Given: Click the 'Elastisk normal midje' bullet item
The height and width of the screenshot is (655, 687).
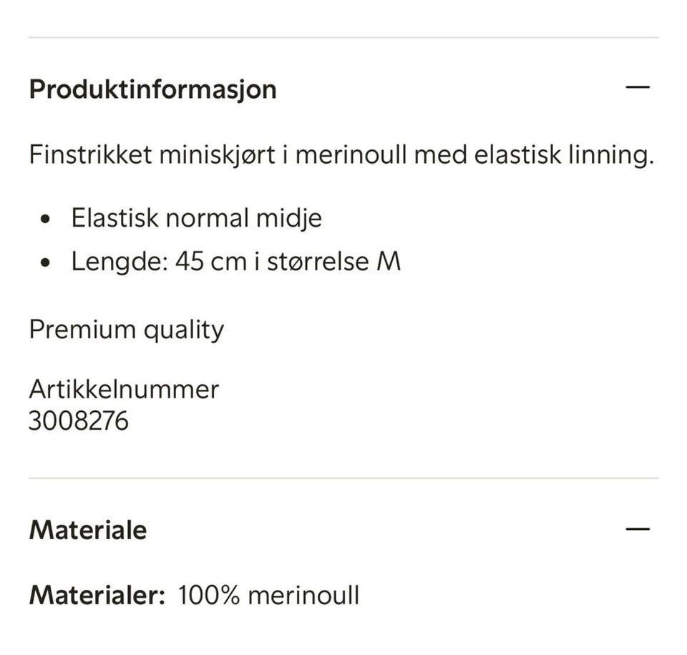Looking at the screenshot, I should pos(196,217).
